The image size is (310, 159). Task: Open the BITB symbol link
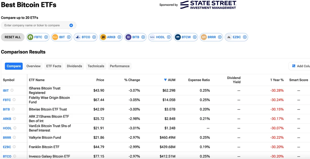[7, 109]
